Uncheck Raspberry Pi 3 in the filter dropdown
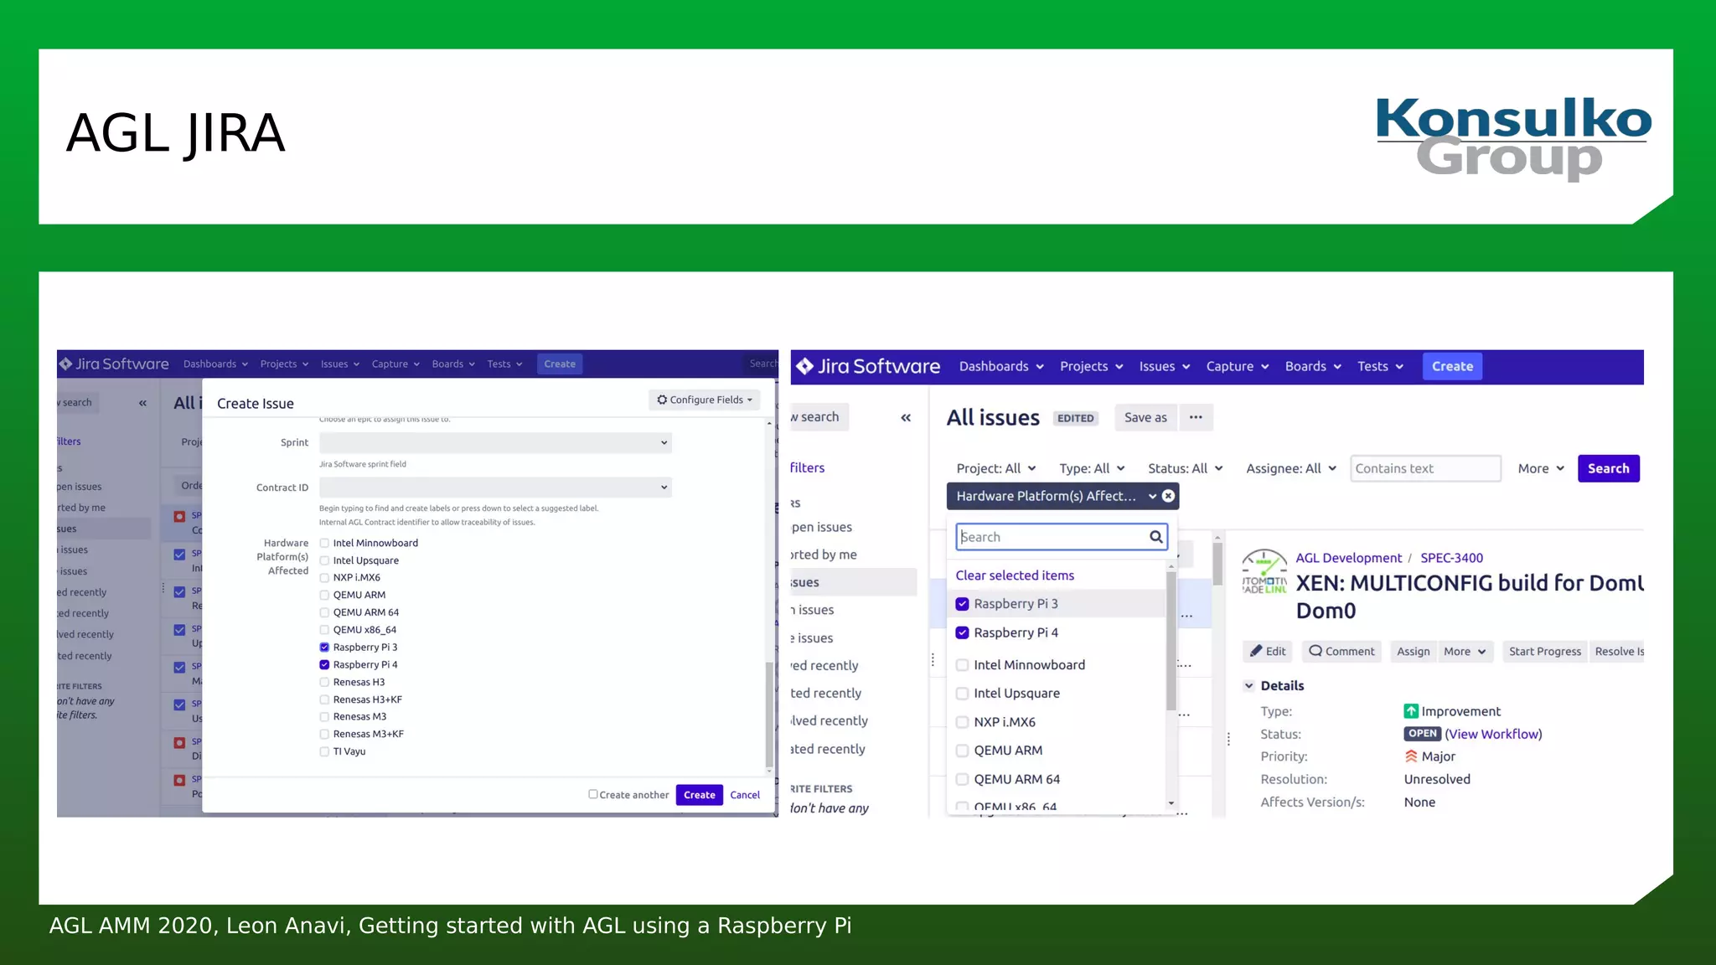 coord(962,604)
